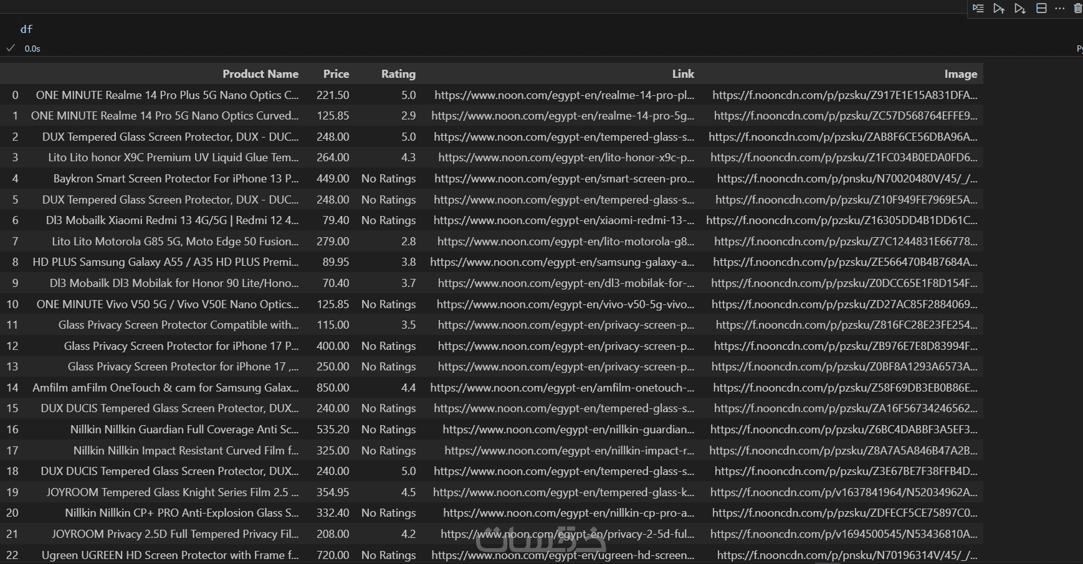Click 'HD PLUS Samsung Galaxy A55' product name
This screenshot has height=564, width=1083.
tap(166, 262)
